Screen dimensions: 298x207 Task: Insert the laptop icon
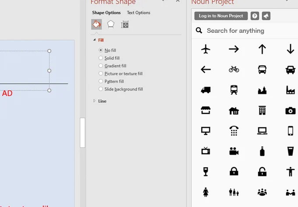click(262, 131)
